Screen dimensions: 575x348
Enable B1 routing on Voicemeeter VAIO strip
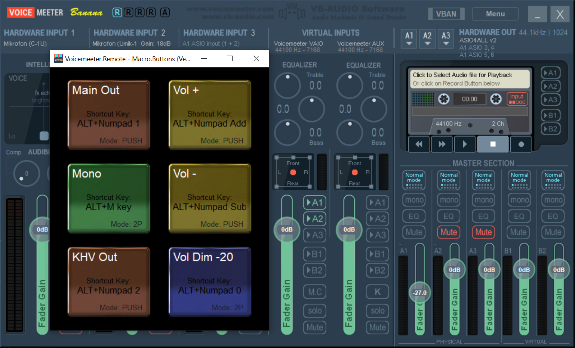point(315,254)
